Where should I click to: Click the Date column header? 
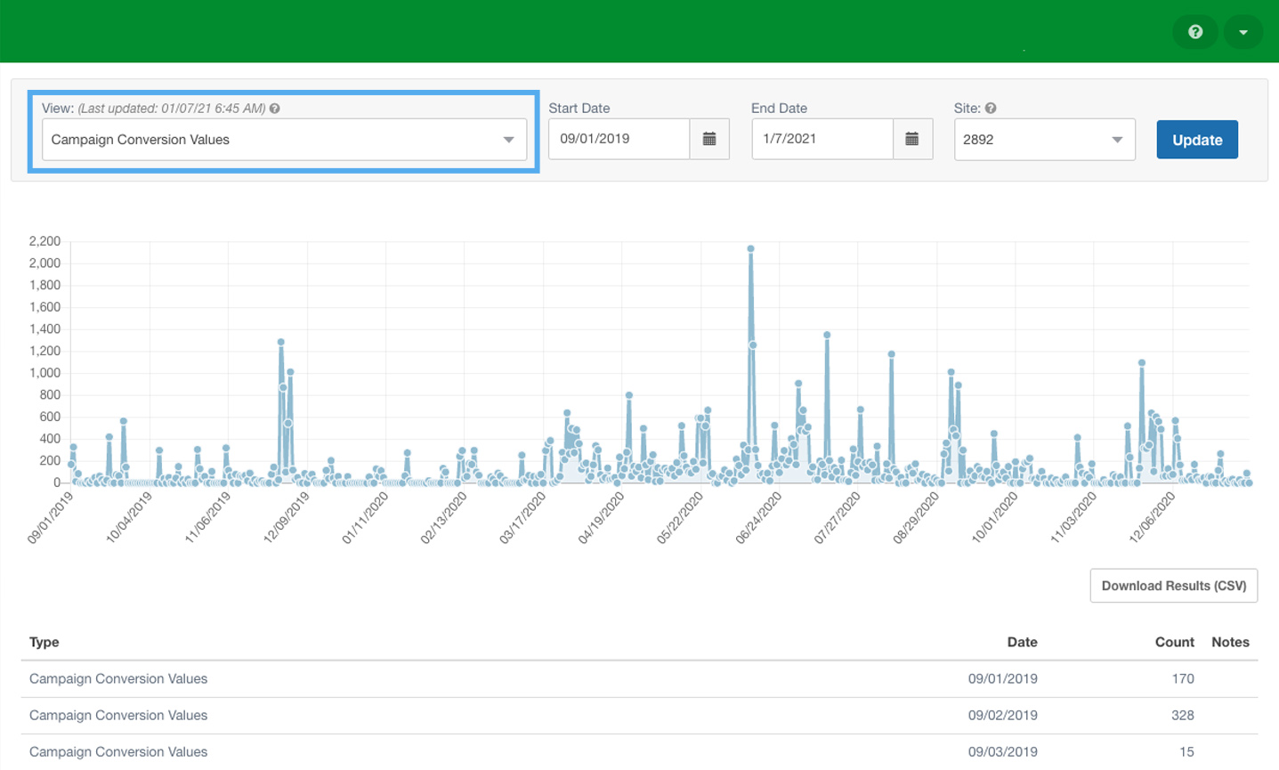[x=1022, y=642]
